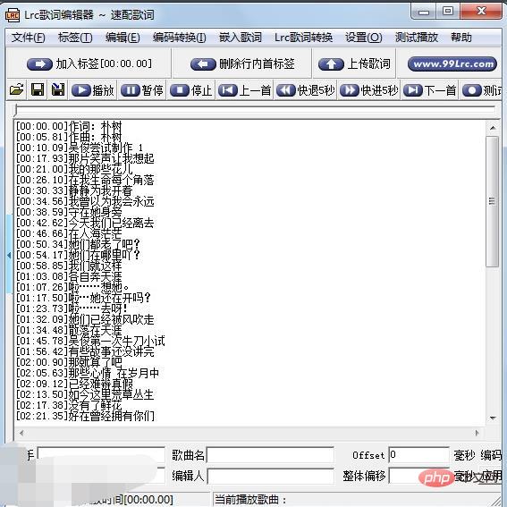The width and height of the screenshot is (507, 507).
Task: Select line 静静为我开着
Action: (x=74, y=190)
